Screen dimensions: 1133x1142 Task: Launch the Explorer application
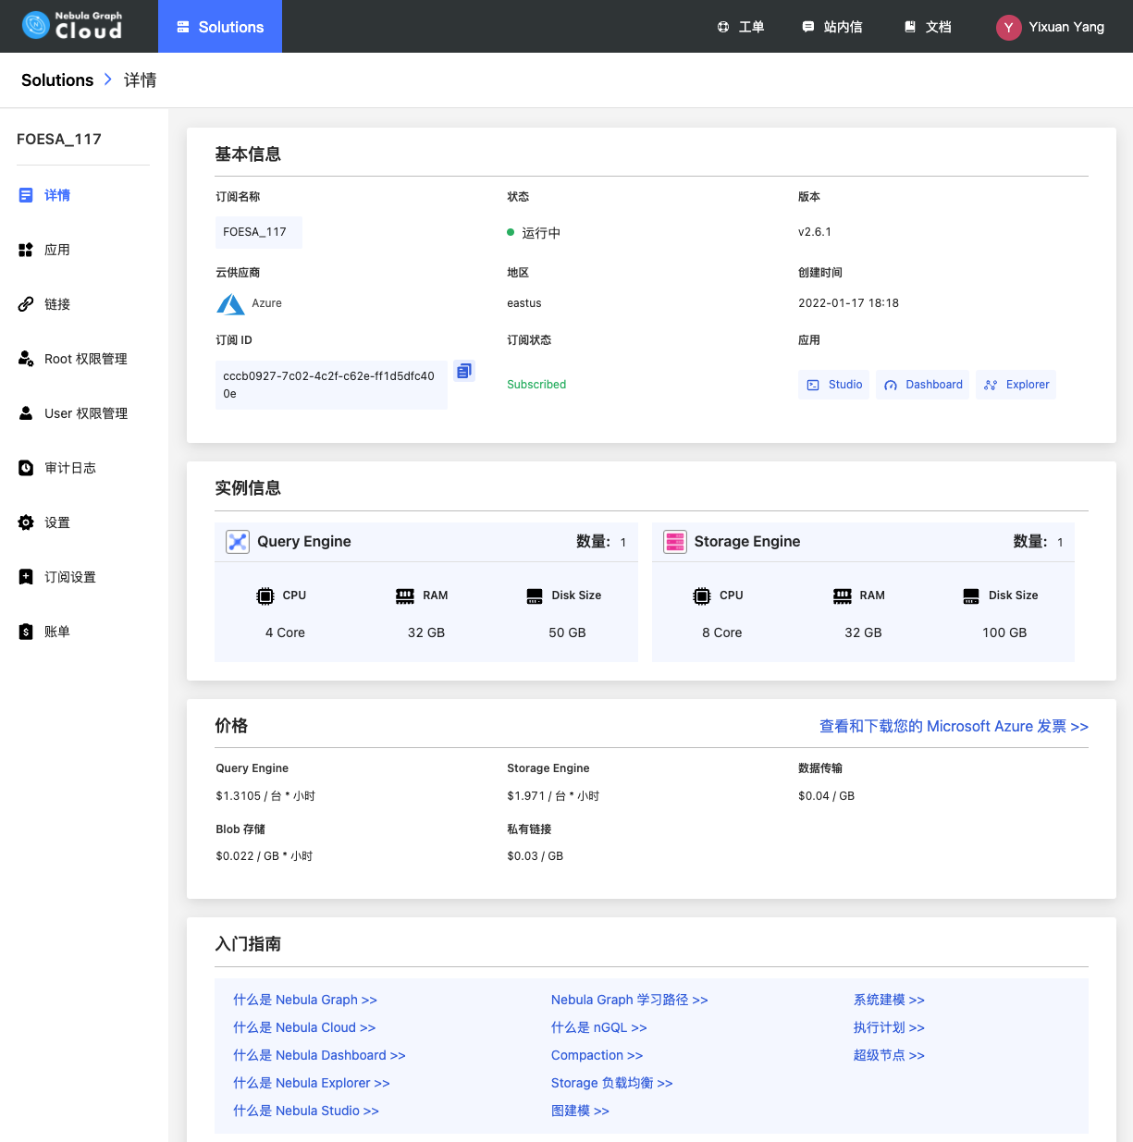tap(1016, 385)
